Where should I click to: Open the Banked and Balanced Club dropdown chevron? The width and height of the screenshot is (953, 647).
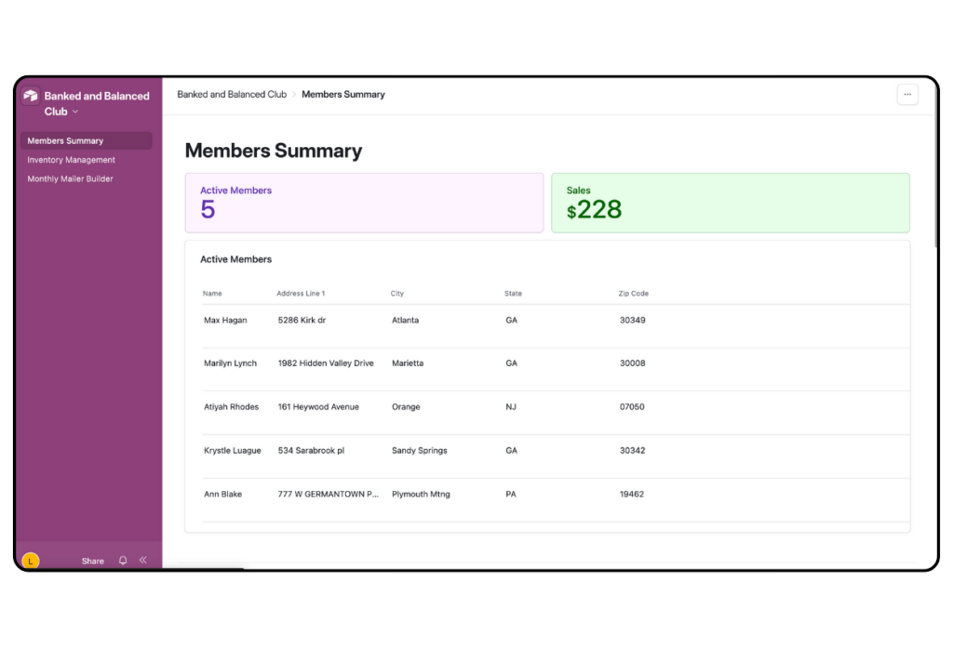(74, 112)
